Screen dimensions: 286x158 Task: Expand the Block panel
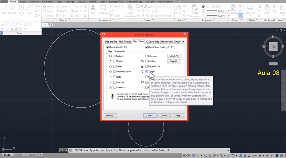click(181, 20)
